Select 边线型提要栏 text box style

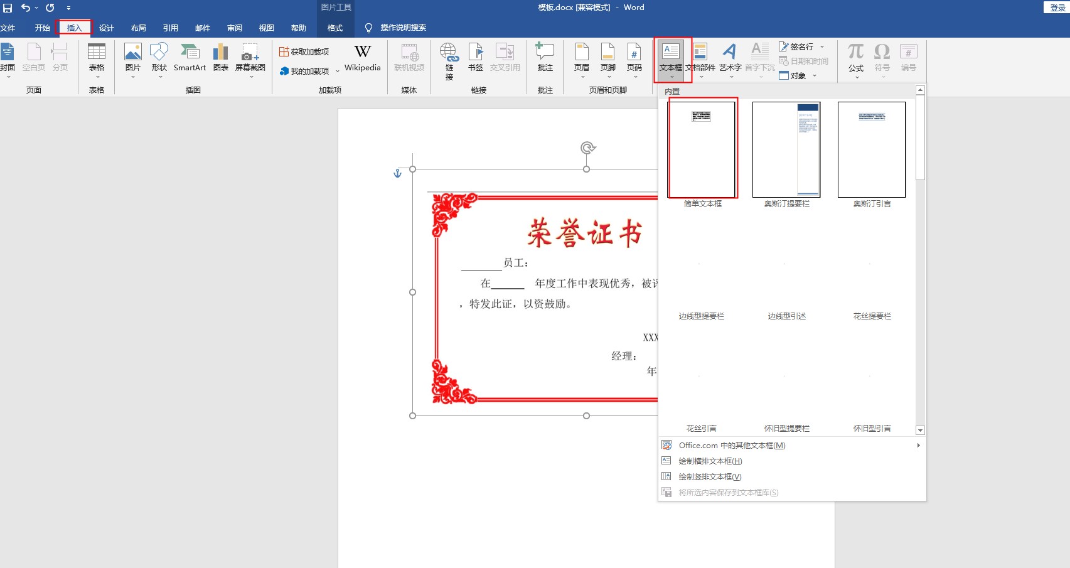702,316
